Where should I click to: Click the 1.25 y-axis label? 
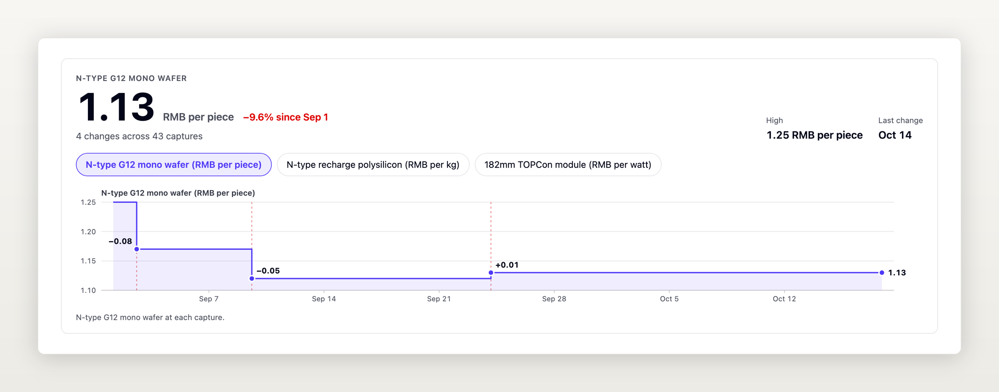[x=88, y=202]
